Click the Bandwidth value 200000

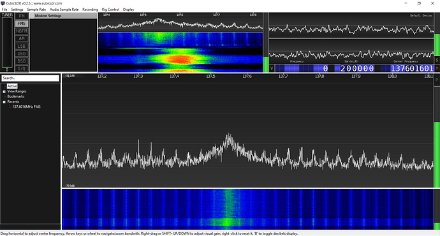click(356, 68)
